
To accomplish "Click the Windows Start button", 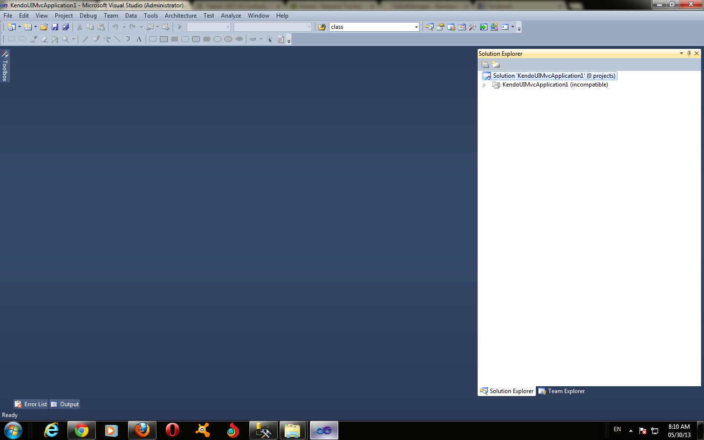I will pos(13,430).
